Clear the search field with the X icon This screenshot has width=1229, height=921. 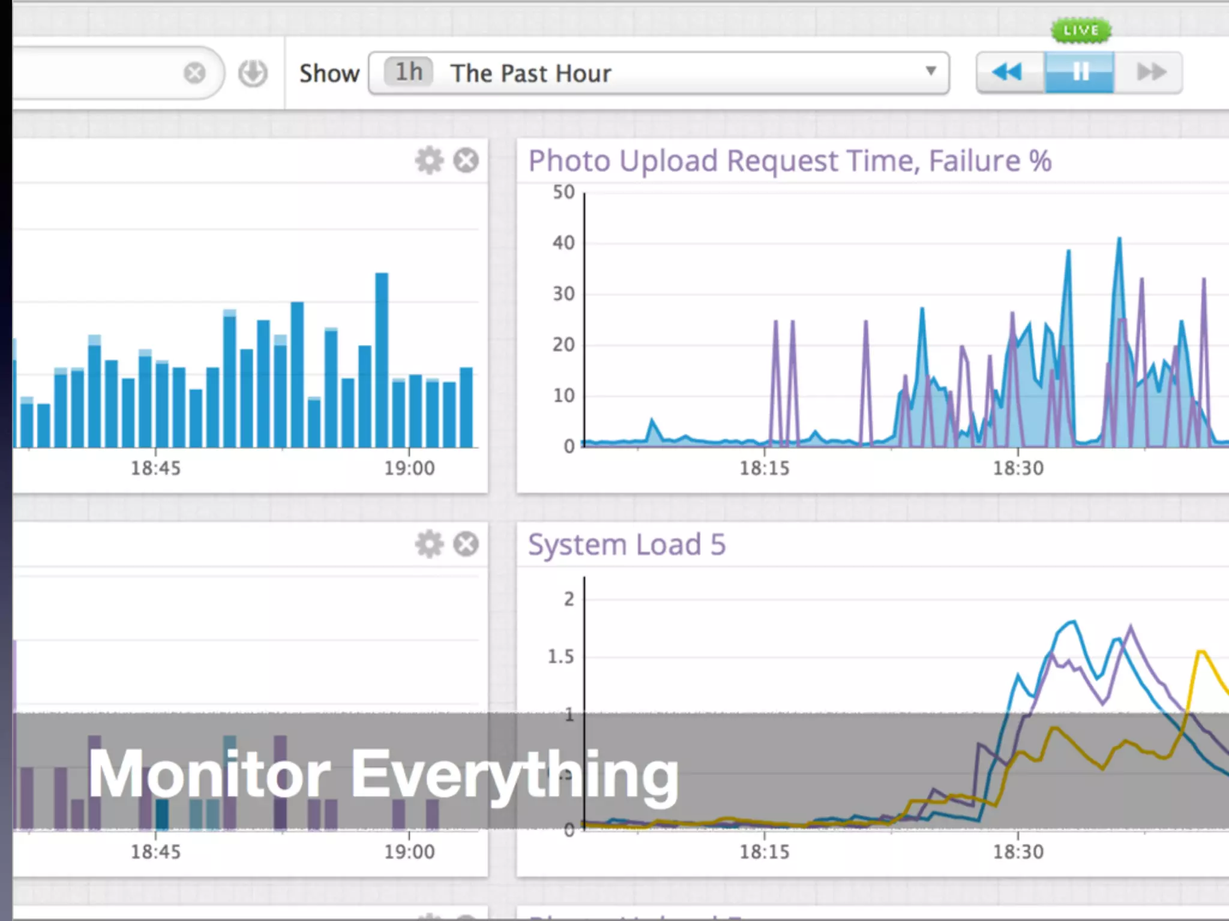tap(194, 73)
